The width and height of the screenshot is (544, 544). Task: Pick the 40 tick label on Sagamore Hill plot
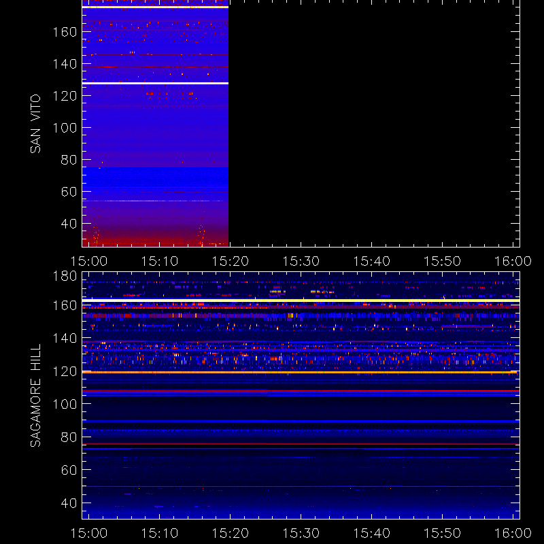[69, 503]
